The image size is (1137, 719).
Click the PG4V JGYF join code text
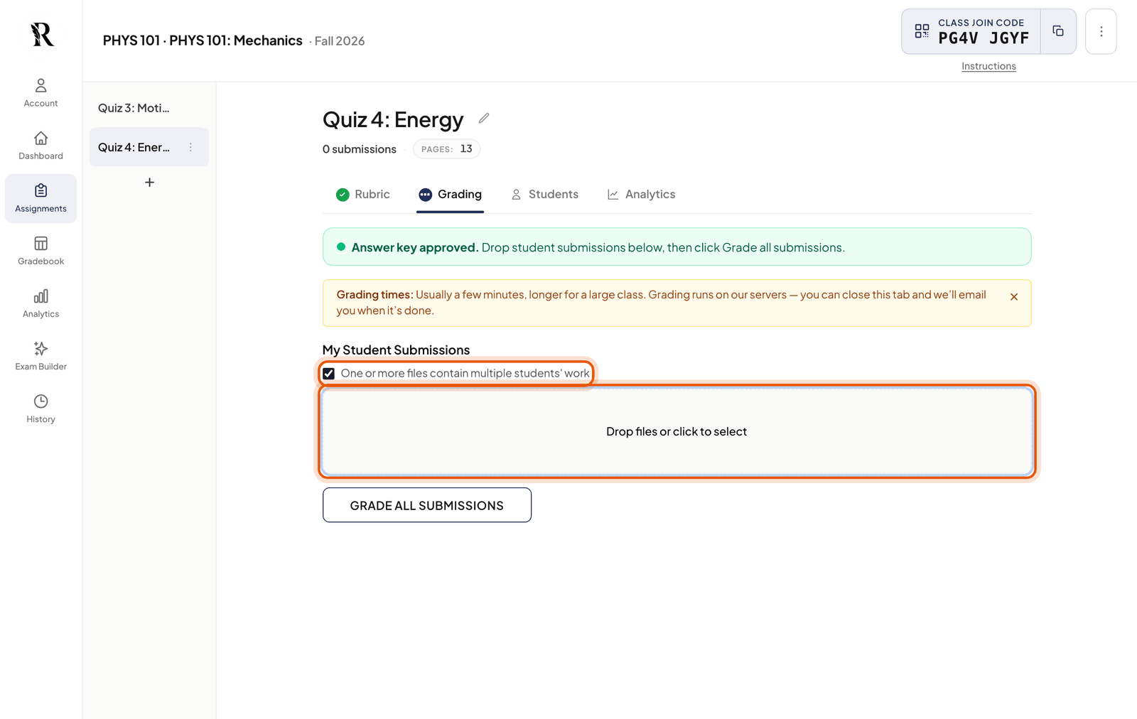tap(984, 38)
